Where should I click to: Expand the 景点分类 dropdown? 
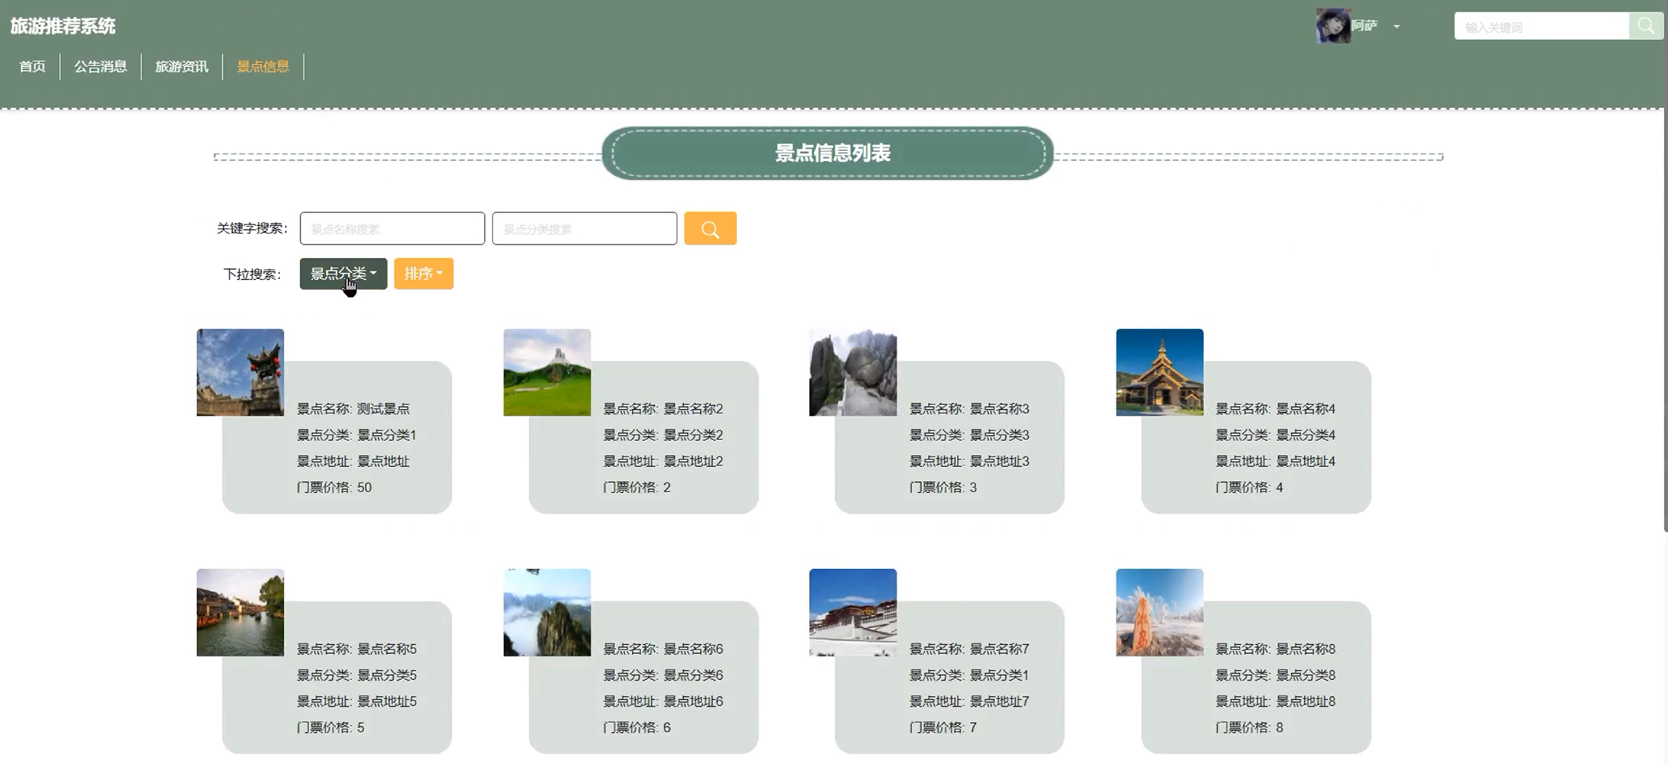343,274
